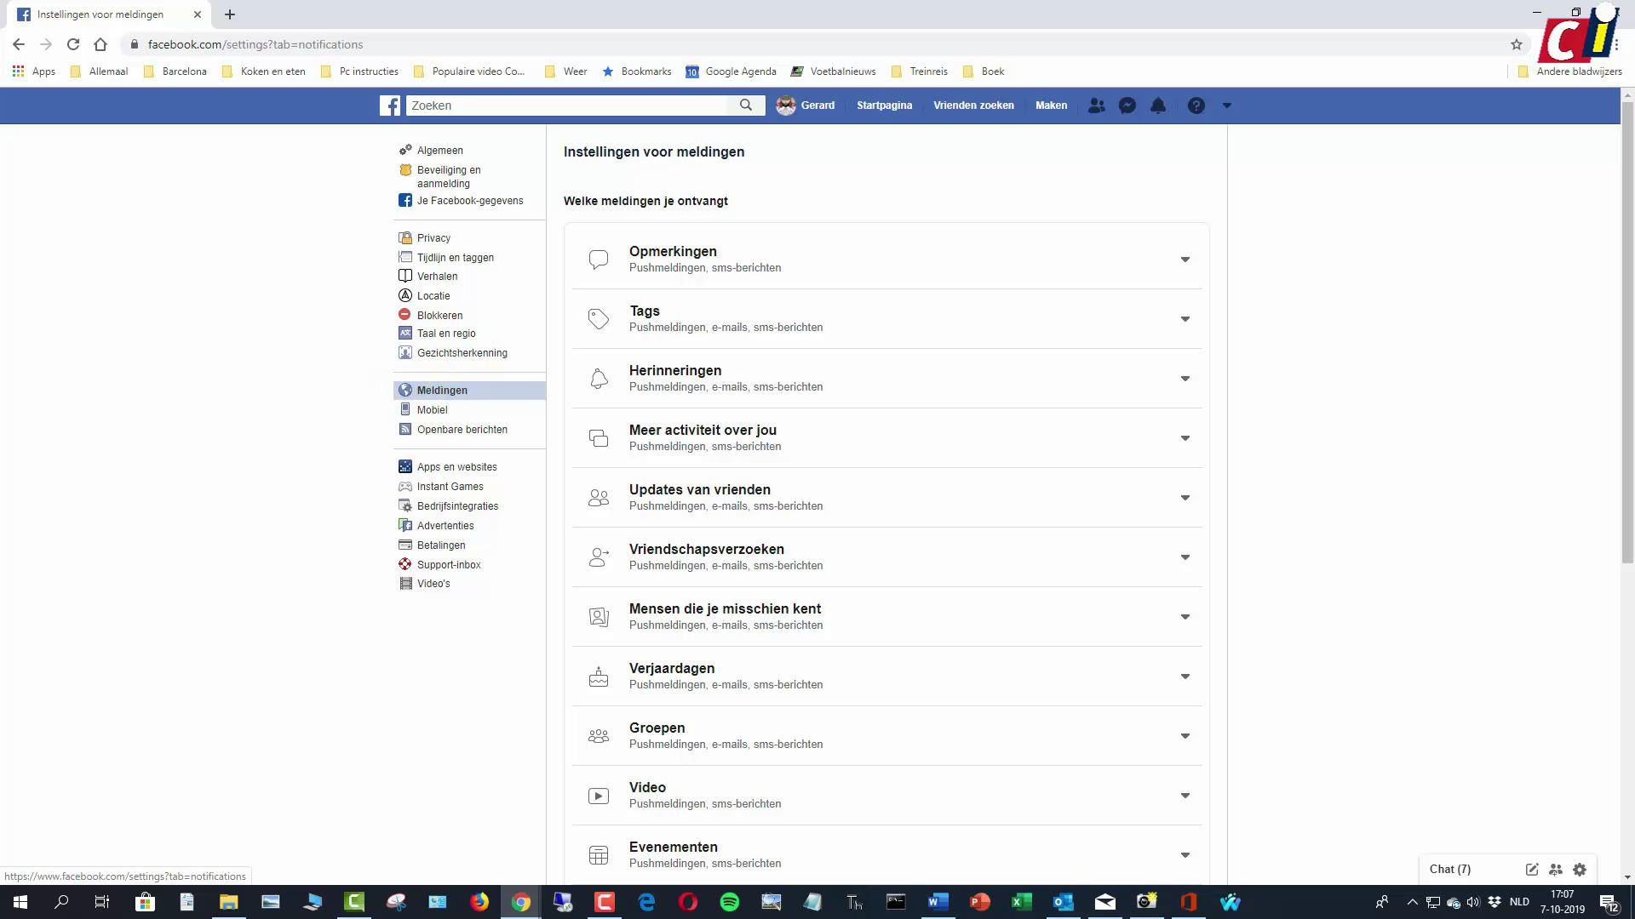1635x919 pixels.
Task: Click the Support-inbox lifebuoy icon
Action: [405, 564]
